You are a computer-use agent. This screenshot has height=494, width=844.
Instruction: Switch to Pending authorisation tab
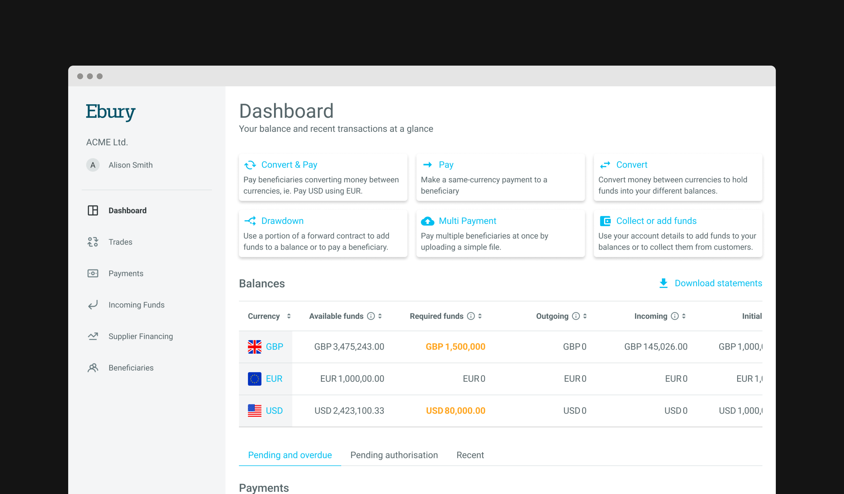[x=394, y=455]
